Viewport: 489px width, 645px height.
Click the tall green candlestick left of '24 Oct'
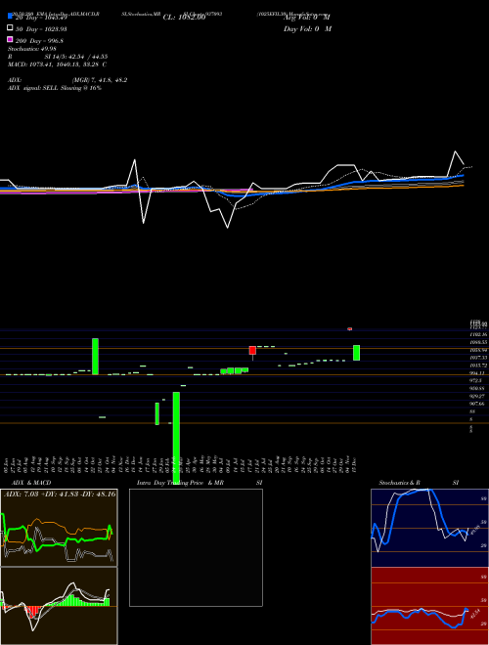click(95, 357)
